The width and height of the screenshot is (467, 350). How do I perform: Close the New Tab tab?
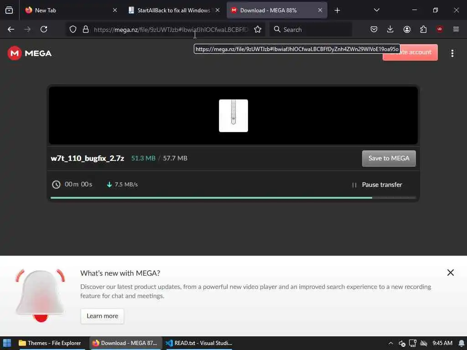point(115,10)
